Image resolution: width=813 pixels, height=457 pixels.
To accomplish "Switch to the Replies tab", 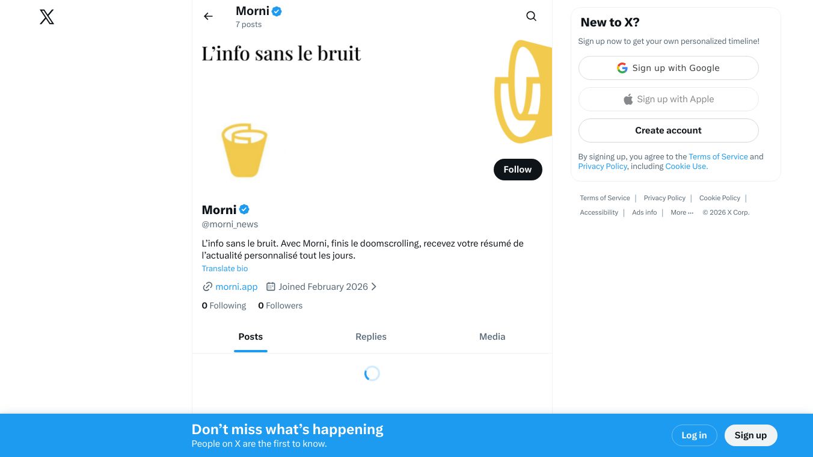I will point(370,337).
